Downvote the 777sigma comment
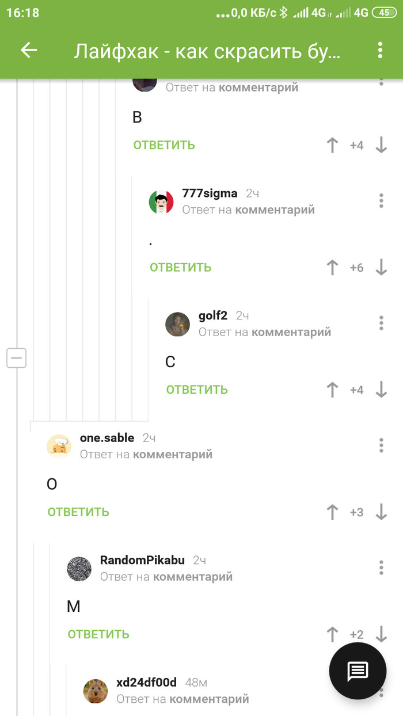 coord(381,268)
